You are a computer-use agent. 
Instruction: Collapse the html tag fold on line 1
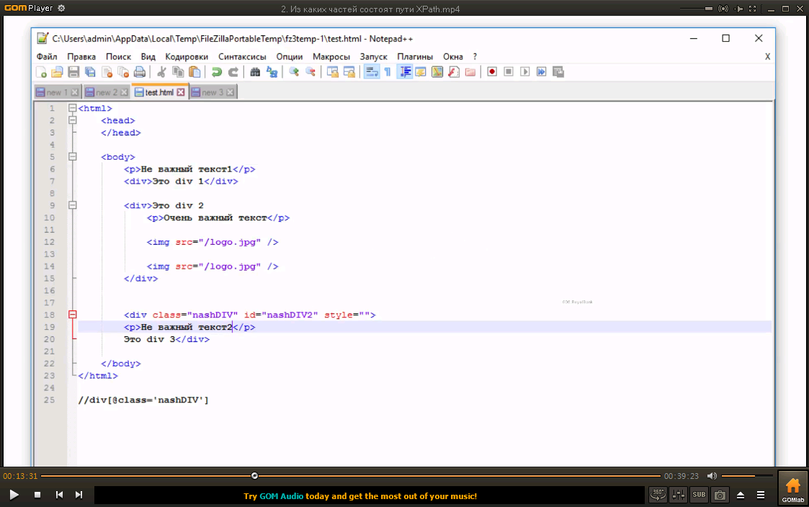point(72,109)
